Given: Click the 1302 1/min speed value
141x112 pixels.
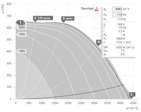Looking at the screenshot, I should click(123, 42).
